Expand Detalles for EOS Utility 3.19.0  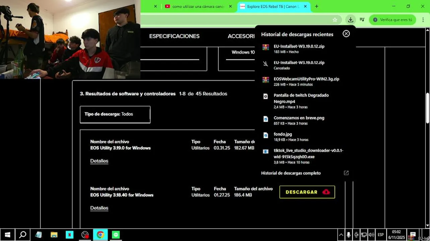coord(99,161)
